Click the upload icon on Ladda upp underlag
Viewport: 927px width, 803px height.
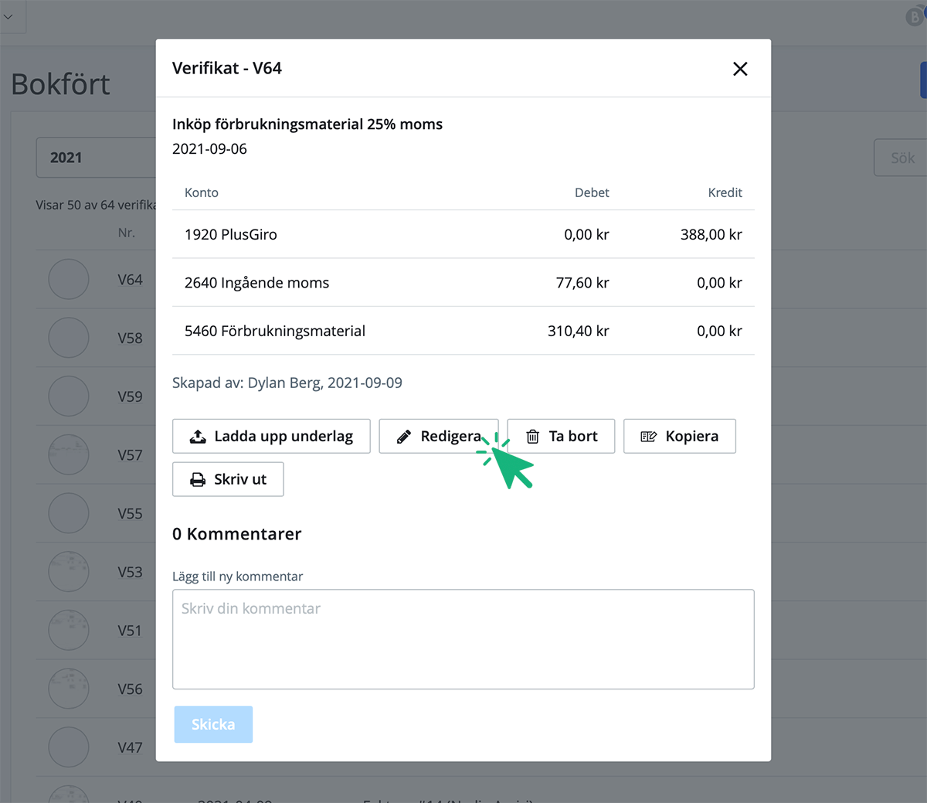198,437
